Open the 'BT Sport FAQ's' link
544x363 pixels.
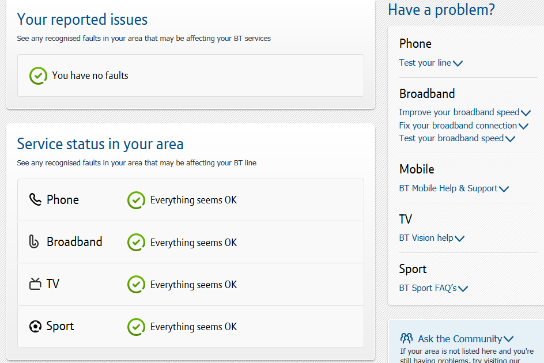[x=428, y=288]
